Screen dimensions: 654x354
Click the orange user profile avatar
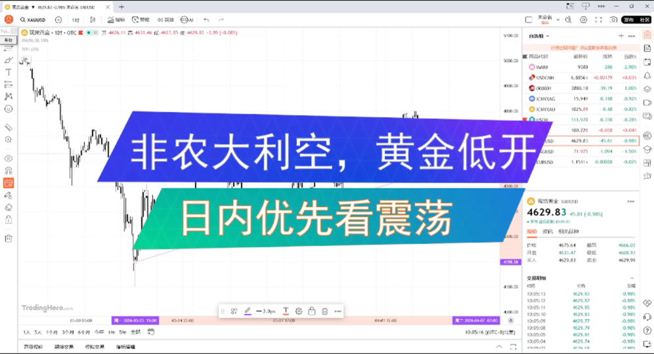[9, 20]
